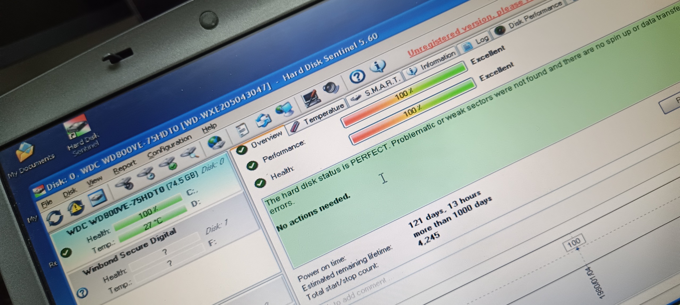
Task: Click the F: drive letter label
Action: pyautogui.click(x=213, y=242)
